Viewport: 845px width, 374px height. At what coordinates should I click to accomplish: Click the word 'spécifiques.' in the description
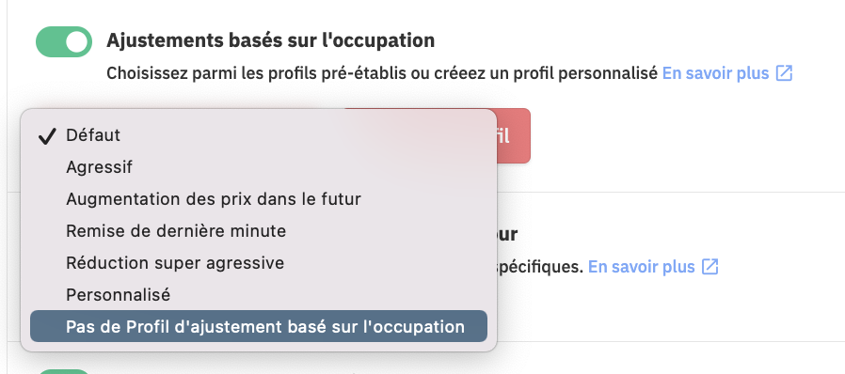(x=539, y=267)
